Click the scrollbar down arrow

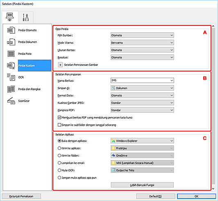click(x=213, y=189)
